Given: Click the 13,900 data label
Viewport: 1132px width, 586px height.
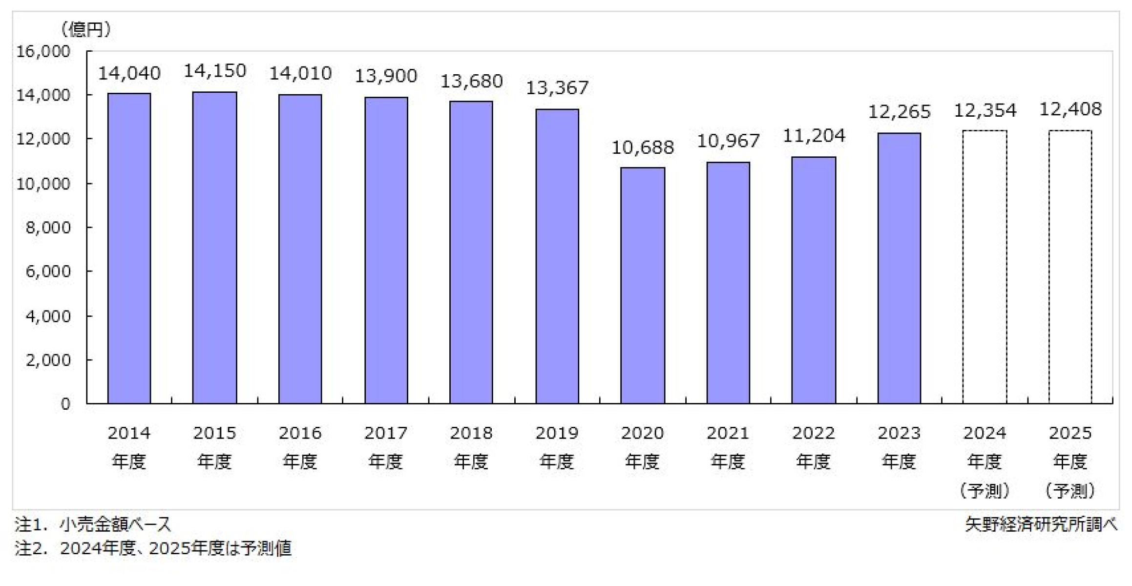Looking at the screenshot, I should click(x=386, y=76).
